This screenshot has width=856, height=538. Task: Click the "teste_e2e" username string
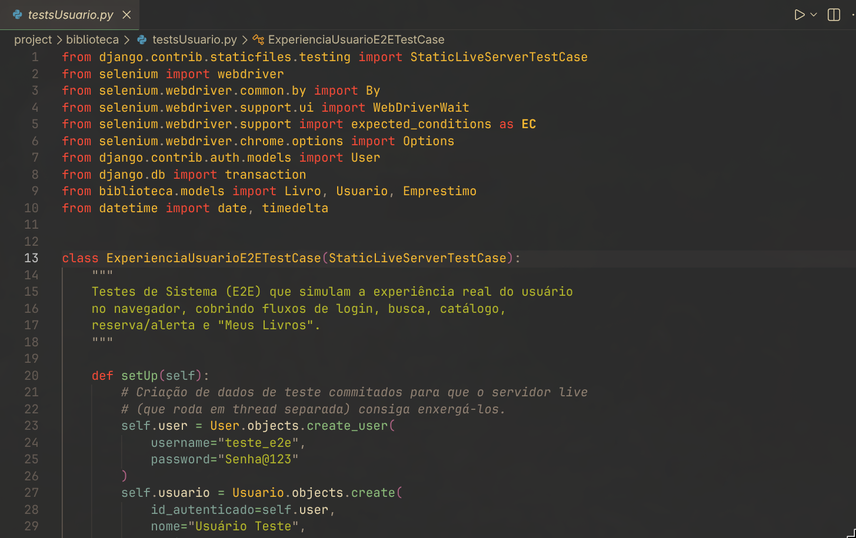click(x=258, y=442)
